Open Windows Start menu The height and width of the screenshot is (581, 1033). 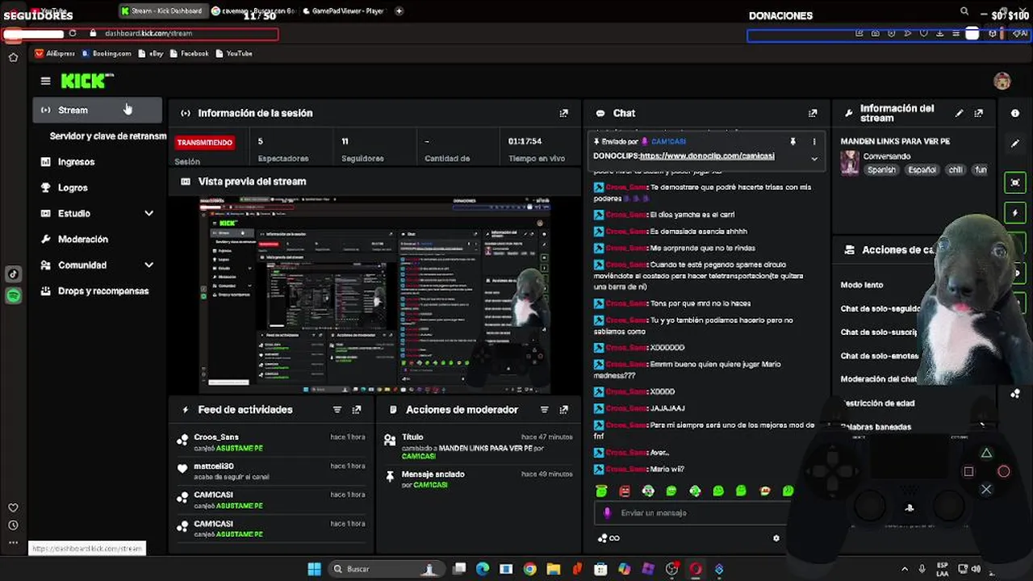pos(314,569)
